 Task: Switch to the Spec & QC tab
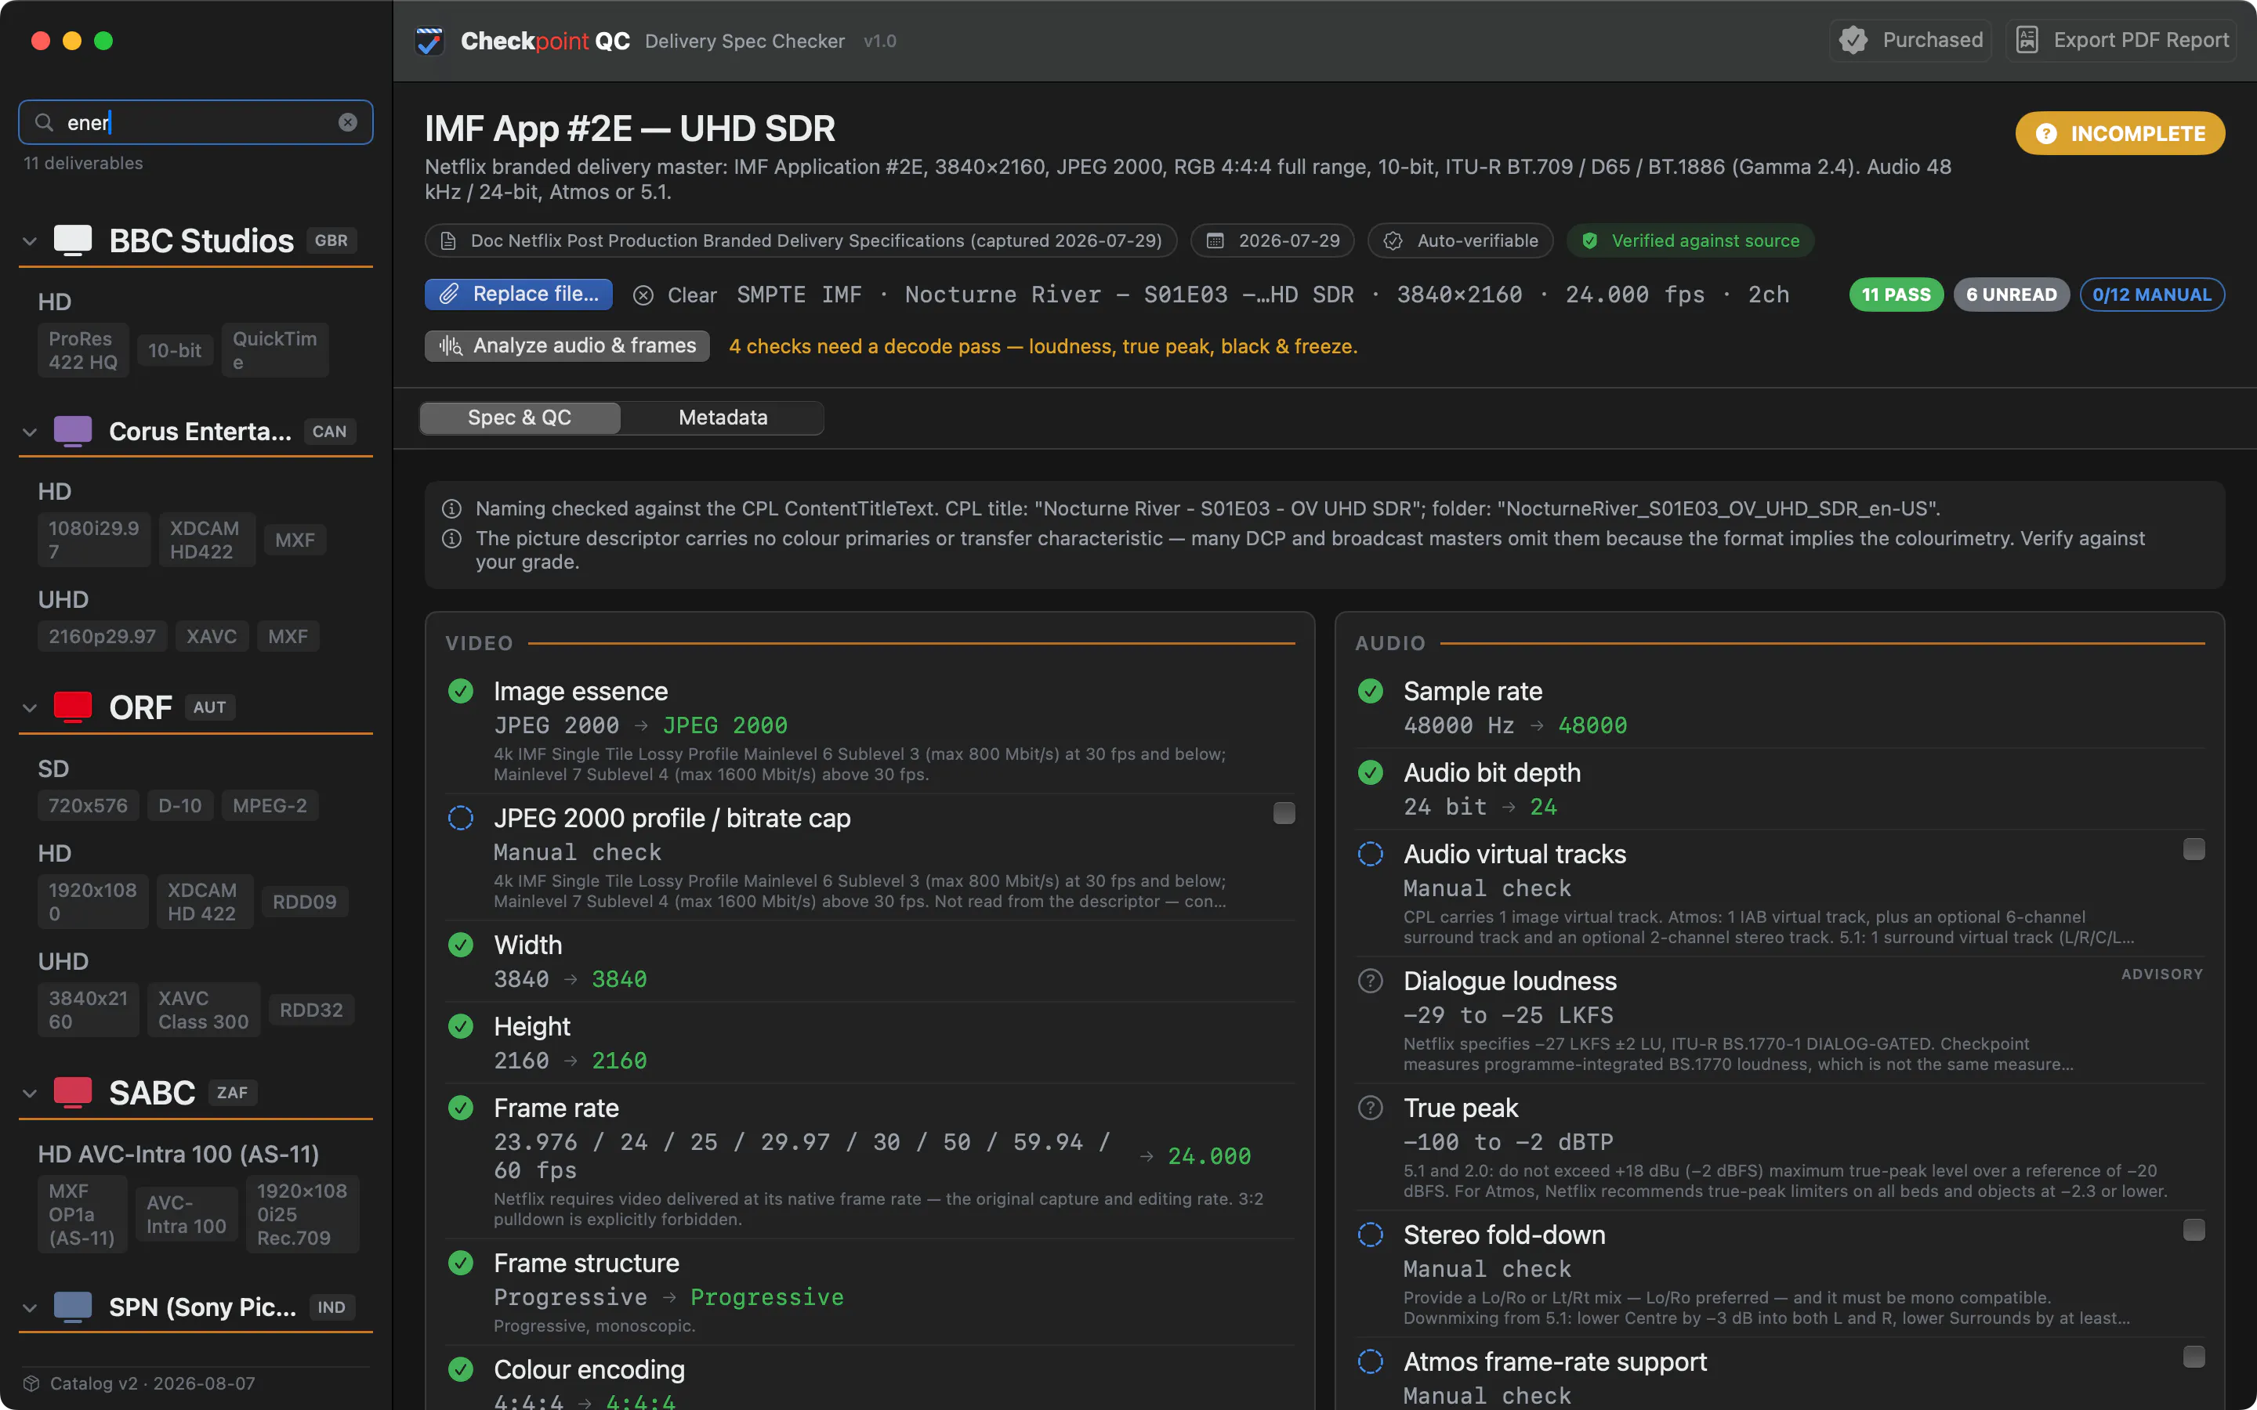(x=520, y=417)
